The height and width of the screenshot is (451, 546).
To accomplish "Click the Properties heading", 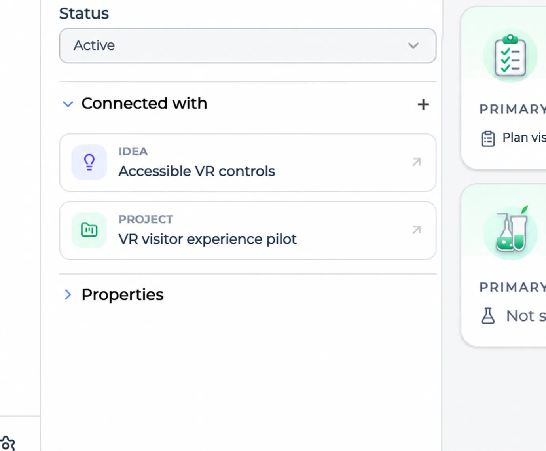I will 122,295.
